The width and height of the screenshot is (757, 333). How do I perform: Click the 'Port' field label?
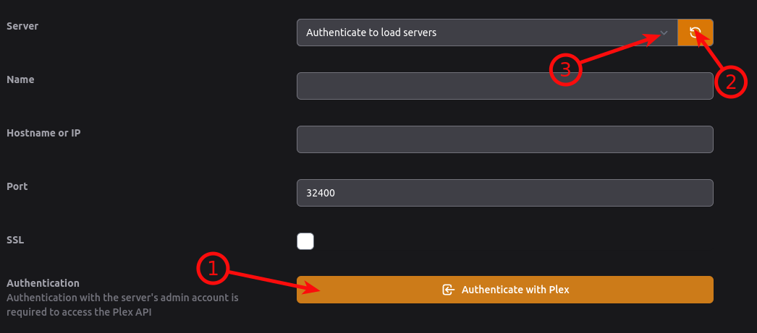pos(17,186)
